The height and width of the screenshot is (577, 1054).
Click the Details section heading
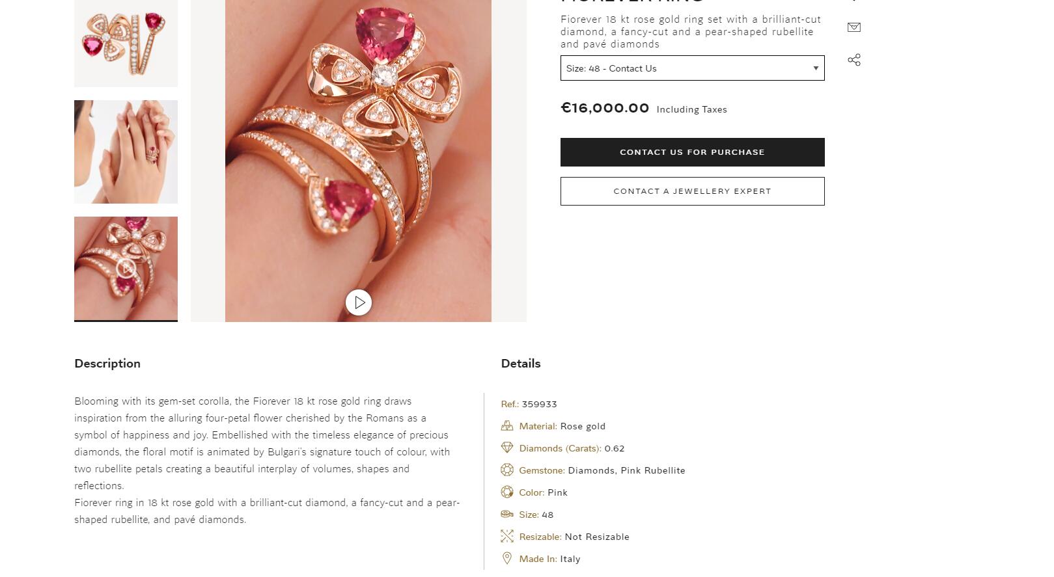coord(521,364)
